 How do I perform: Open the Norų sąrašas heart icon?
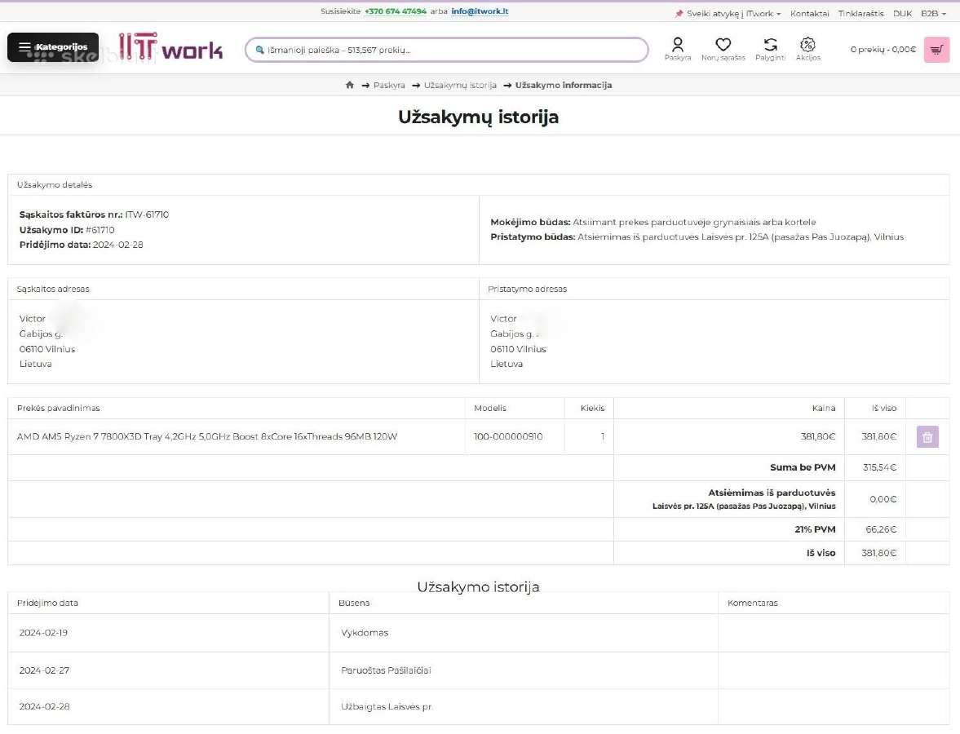[x=723, y=49]
